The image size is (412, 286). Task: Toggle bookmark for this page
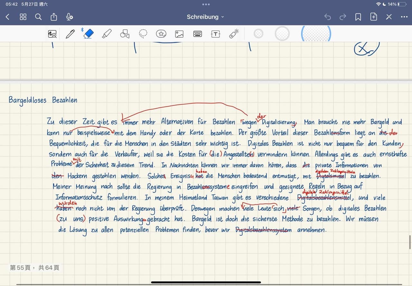point(358,17)
